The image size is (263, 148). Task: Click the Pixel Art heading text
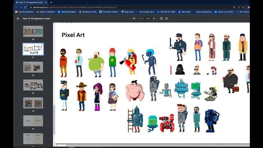click(x=73, y=35)
